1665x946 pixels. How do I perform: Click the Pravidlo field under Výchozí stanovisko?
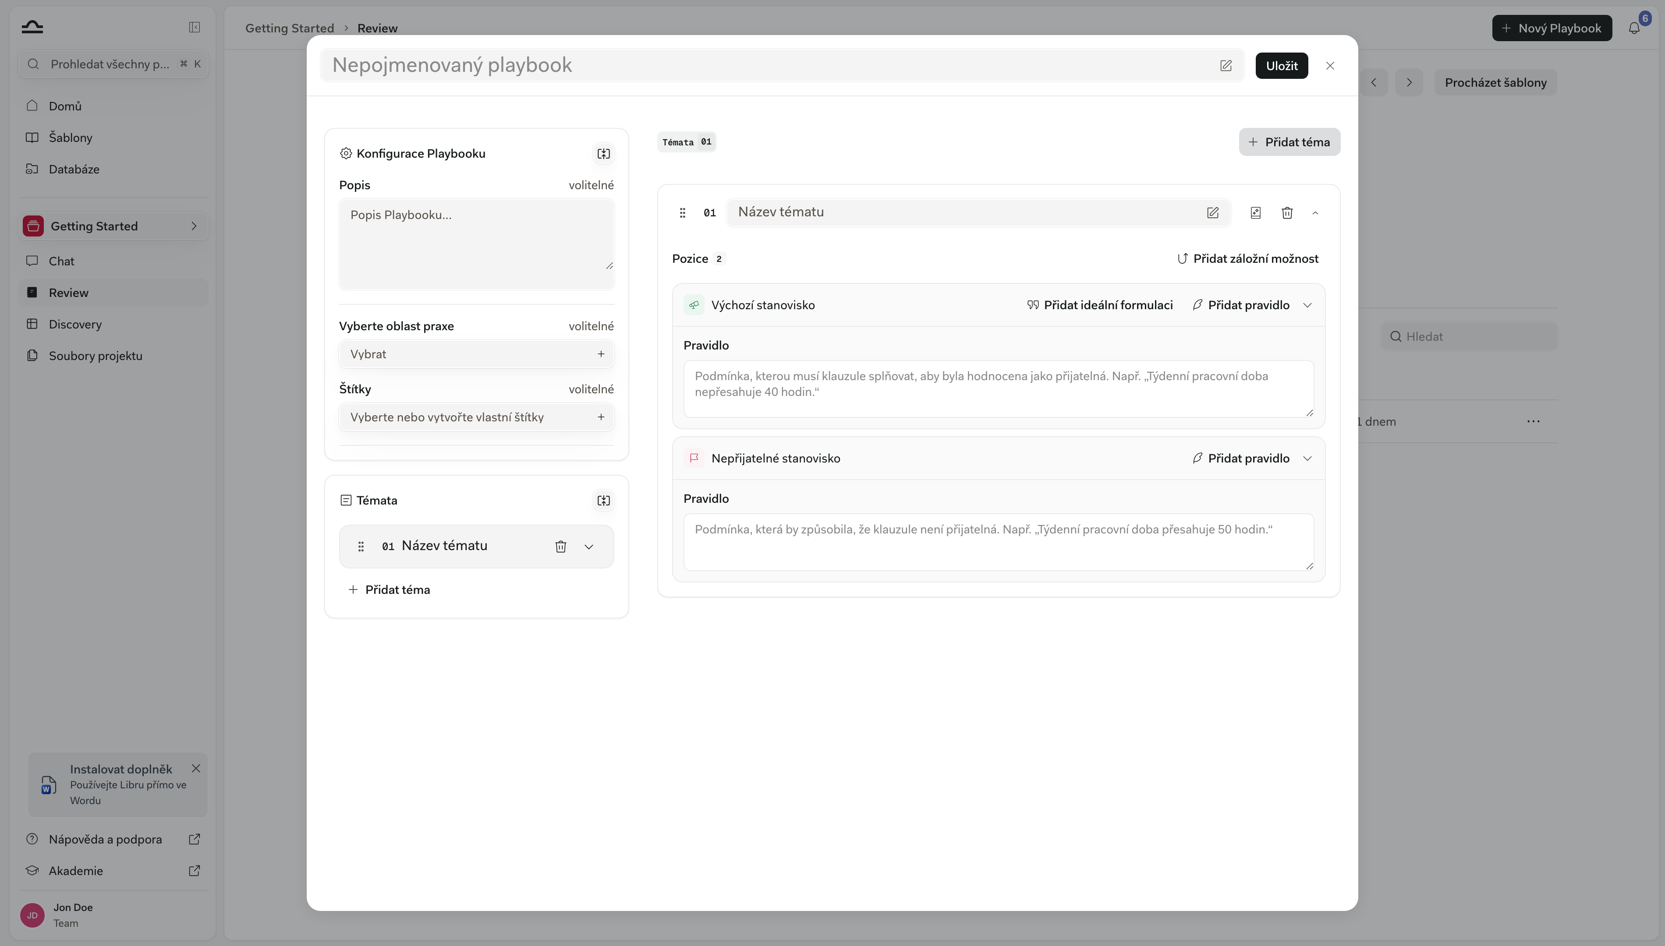(x=998, y=388)
